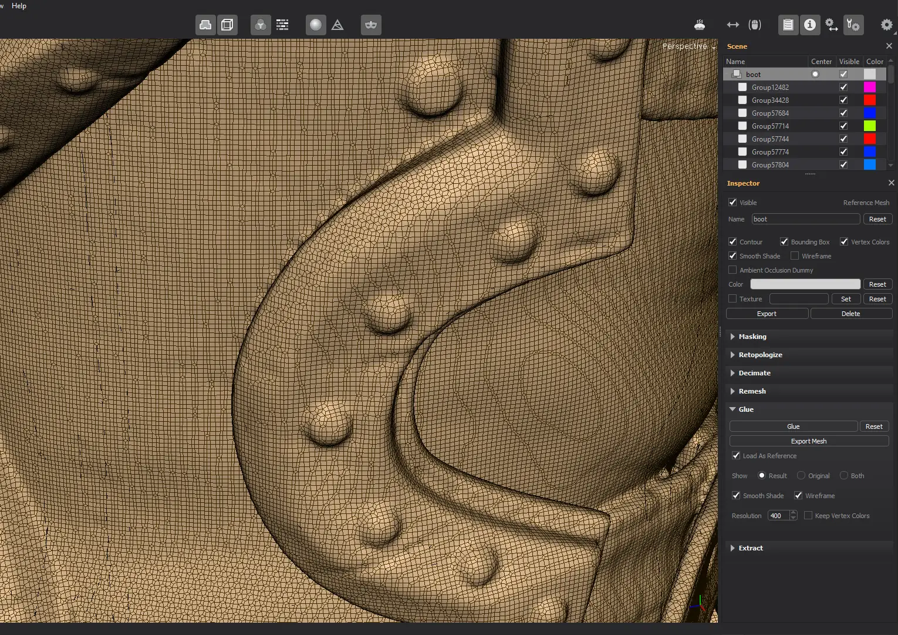The height and width of the screenshot is (635, 898).
Task: Sort Scene list by Name column
Action: [765, 61]
